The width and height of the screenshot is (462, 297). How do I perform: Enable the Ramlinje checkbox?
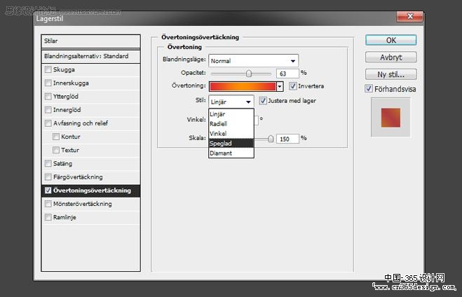click(x=48, y=217)
